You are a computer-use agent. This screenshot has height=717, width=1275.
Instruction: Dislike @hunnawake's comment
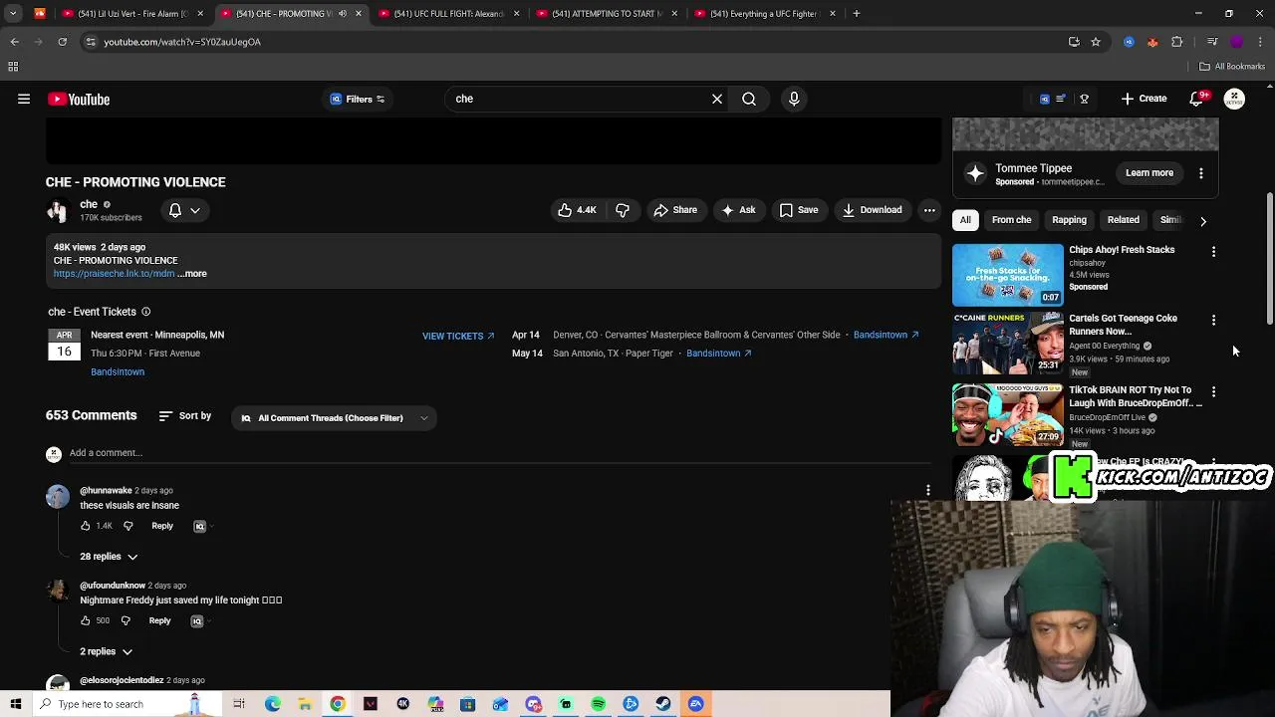[x=127, y=526]
